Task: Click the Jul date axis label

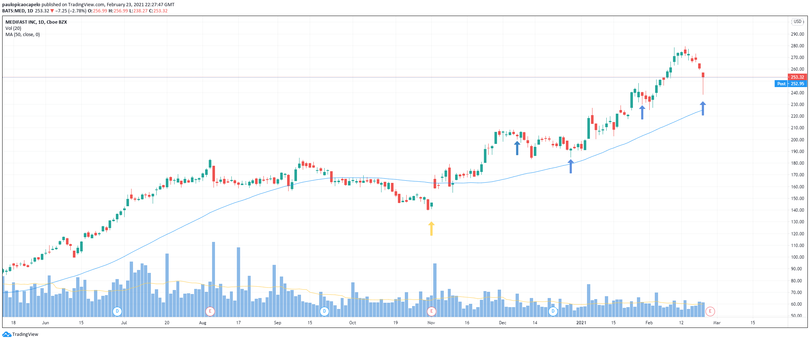Action: tap(124, 323)
